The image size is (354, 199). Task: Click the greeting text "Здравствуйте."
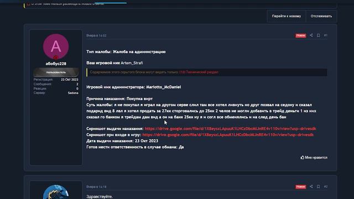click(100, 197)
